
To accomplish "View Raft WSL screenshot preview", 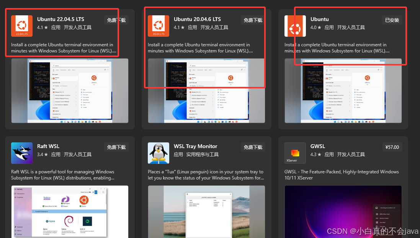I will pos(70,212).
